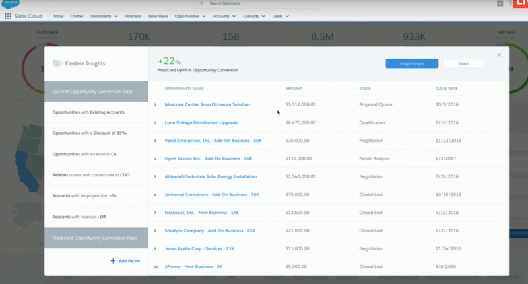
Task: Click the Insight Graph button
Action: (412, 63)
